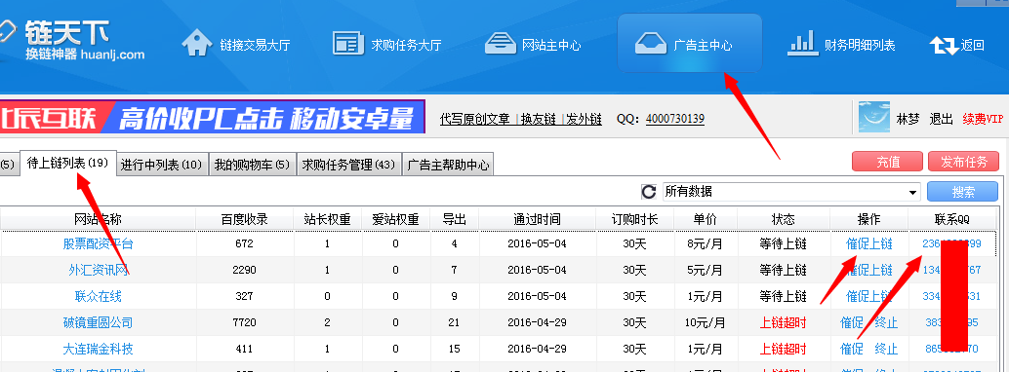The image size is (1009, 372).
Task: Open 广告主帮助中心 tab
Action: coord(447,166)
